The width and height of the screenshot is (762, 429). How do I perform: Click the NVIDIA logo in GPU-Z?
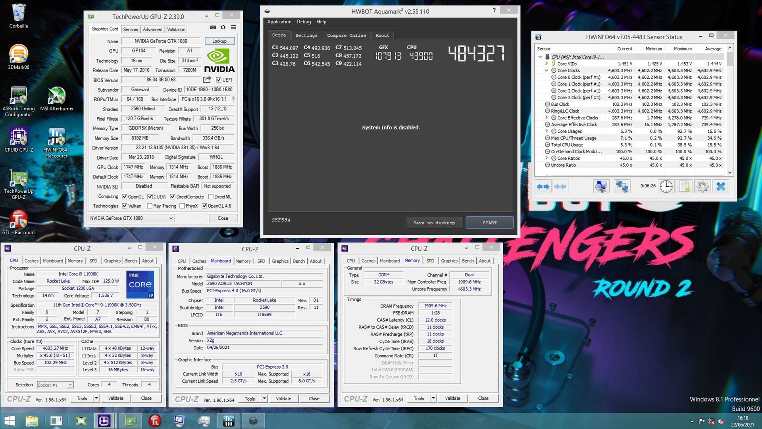point(219,60)
